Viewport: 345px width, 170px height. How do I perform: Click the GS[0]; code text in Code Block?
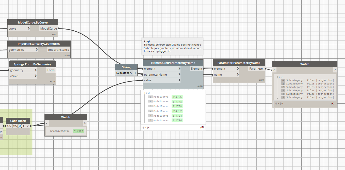click(19, 126)
